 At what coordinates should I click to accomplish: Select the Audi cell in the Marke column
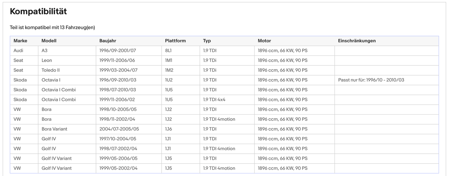click(x=18, y=51)
